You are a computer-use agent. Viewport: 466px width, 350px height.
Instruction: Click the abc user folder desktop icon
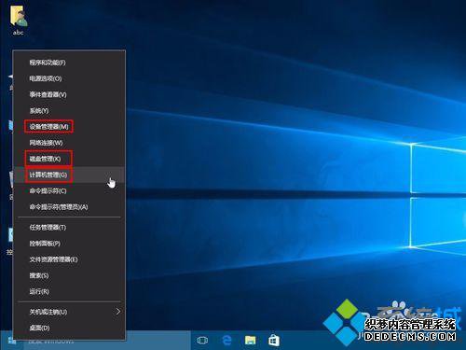[18, 21]
